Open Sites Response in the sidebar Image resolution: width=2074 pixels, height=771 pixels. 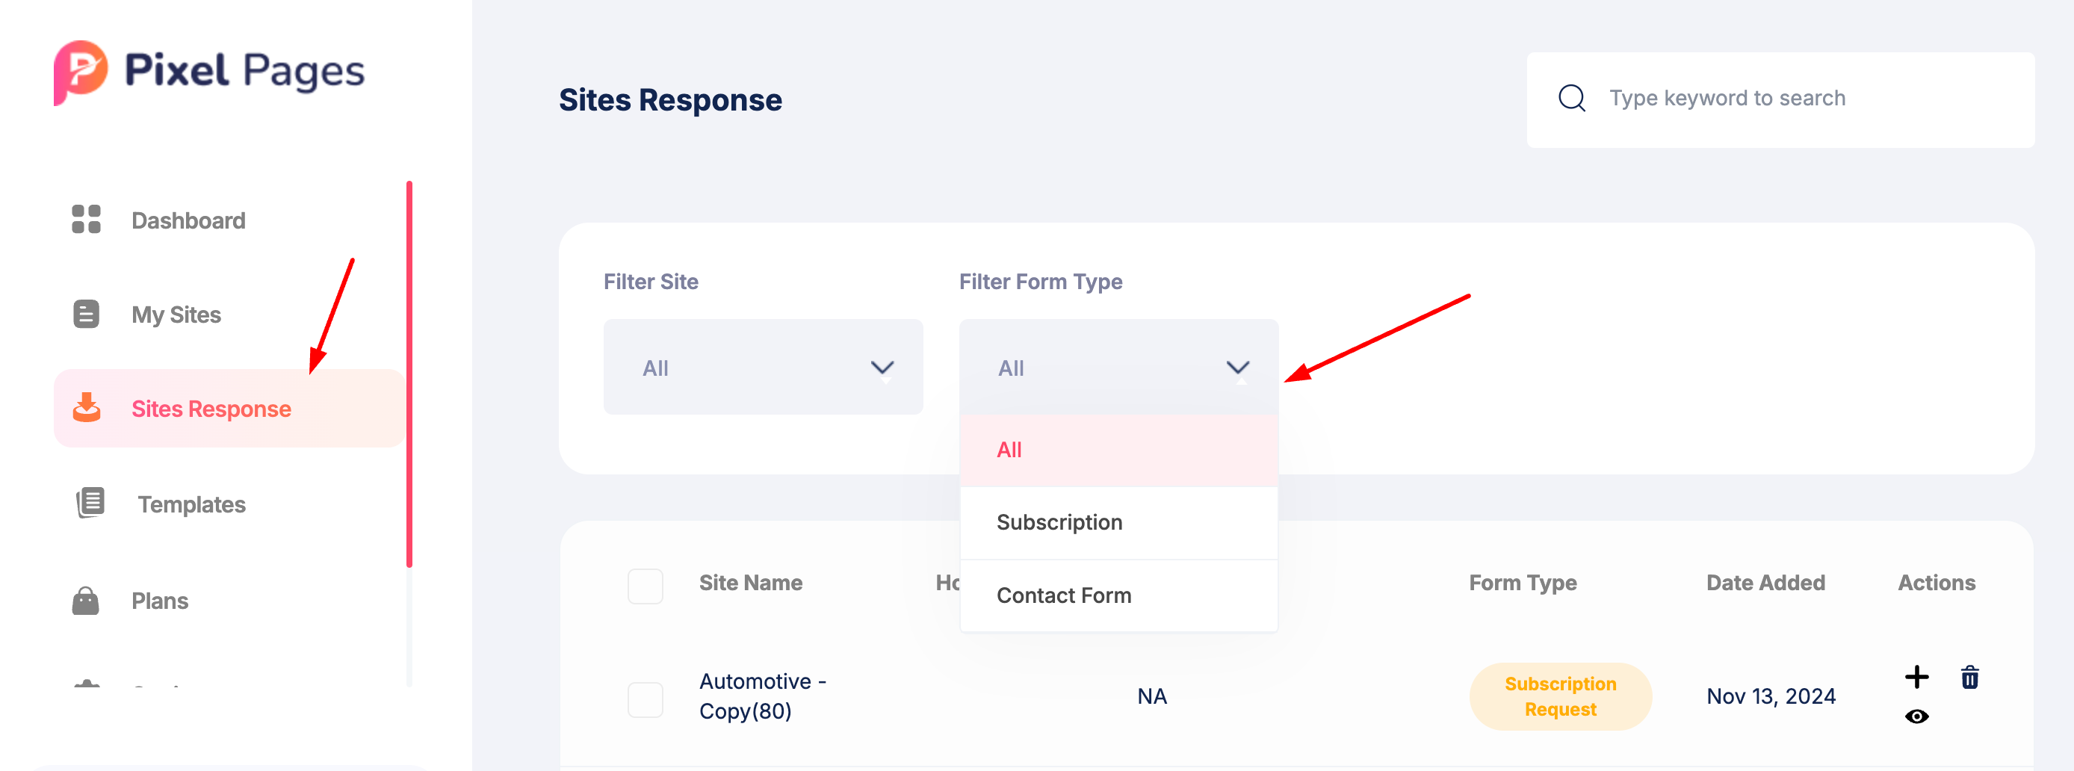coord(229,408)
